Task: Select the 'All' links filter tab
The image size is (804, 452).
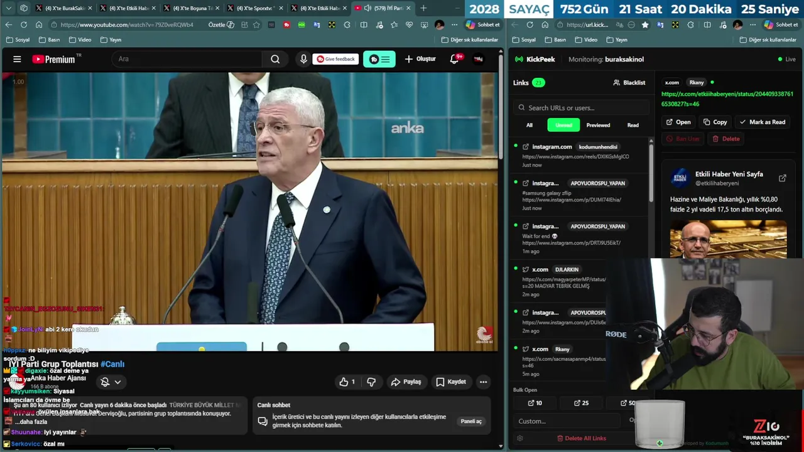Action: [530, 125]
